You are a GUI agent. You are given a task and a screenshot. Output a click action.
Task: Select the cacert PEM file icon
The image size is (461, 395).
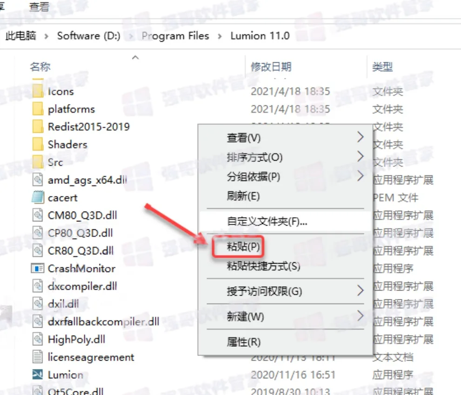(38, 197)
